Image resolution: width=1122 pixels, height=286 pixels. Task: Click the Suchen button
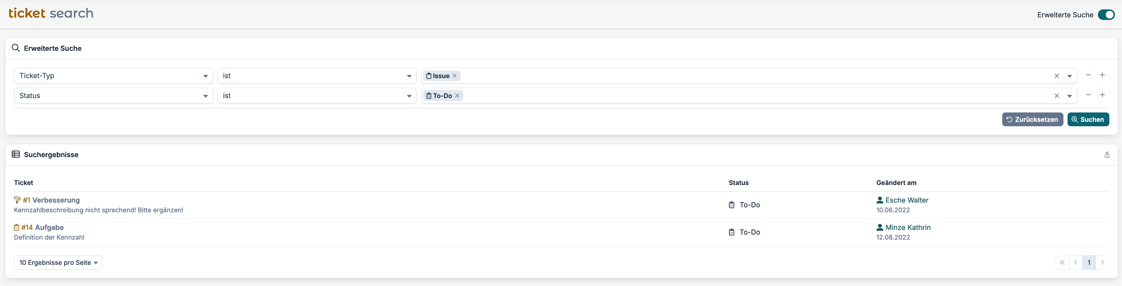pyautogui.click(x=1088, y=120)
